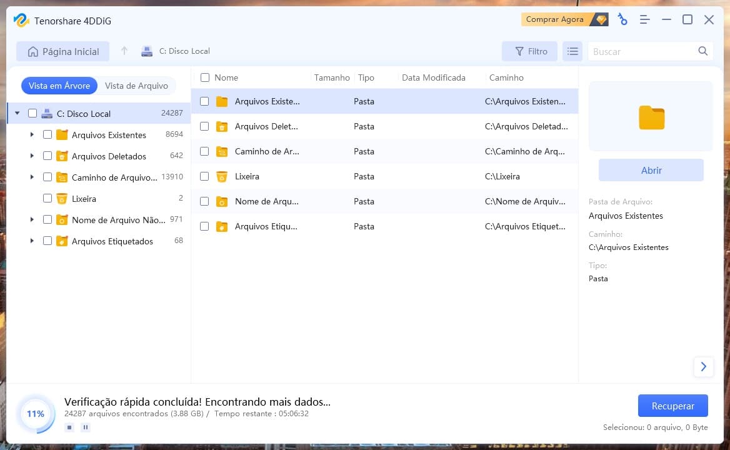Click the Arquivos Deletados folder icon in tree
Screen dimensions: 730x450
click(62, 156)
